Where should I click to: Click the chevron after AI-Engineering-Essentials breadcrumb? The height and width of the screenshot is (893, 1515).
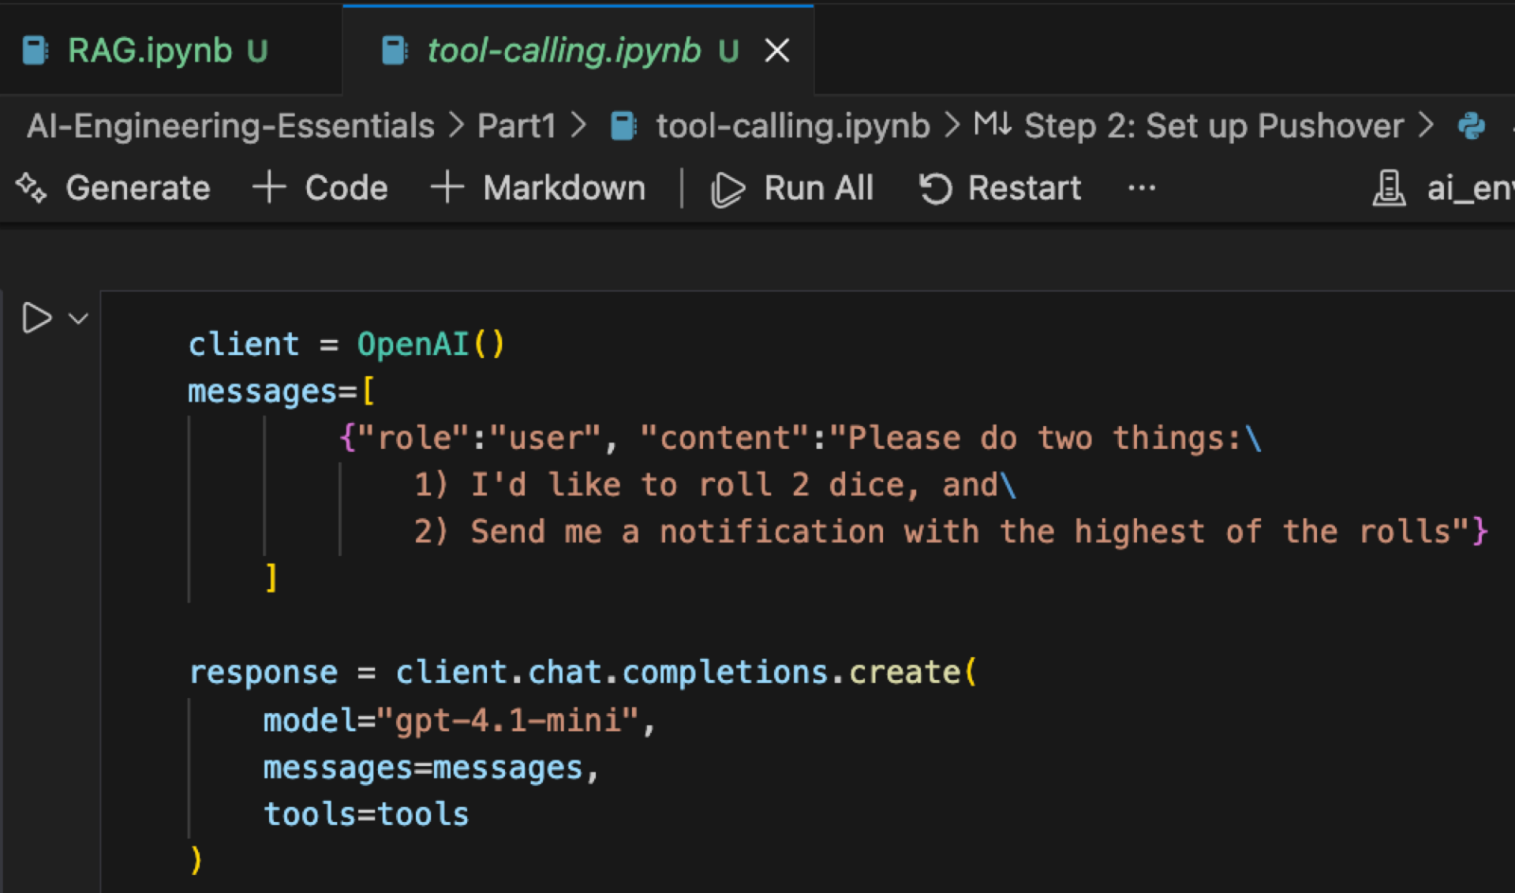coord(456,126)
